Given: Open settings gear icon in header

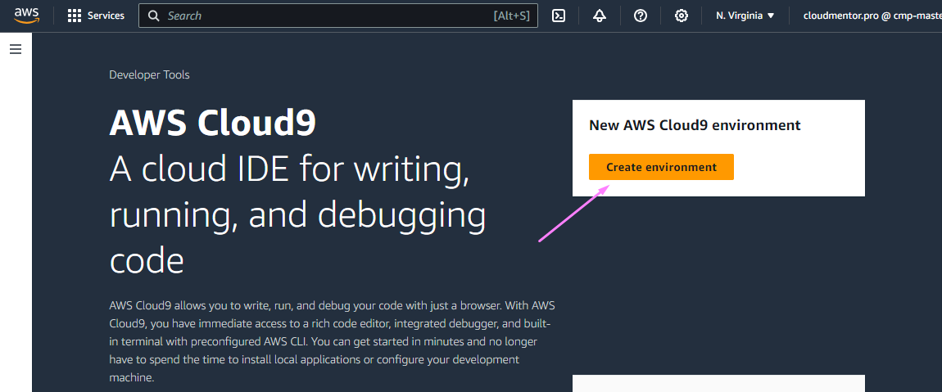Looking at the screenshot, I should tap(681, 16).
